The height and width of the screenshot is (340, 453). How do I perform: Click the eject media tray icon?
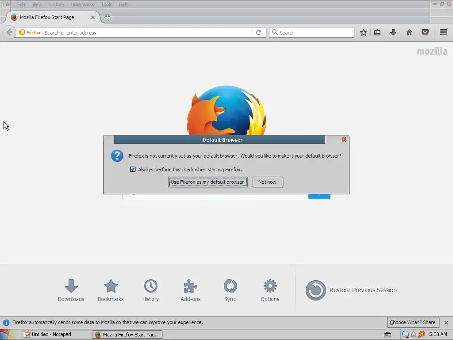[414, 335]
